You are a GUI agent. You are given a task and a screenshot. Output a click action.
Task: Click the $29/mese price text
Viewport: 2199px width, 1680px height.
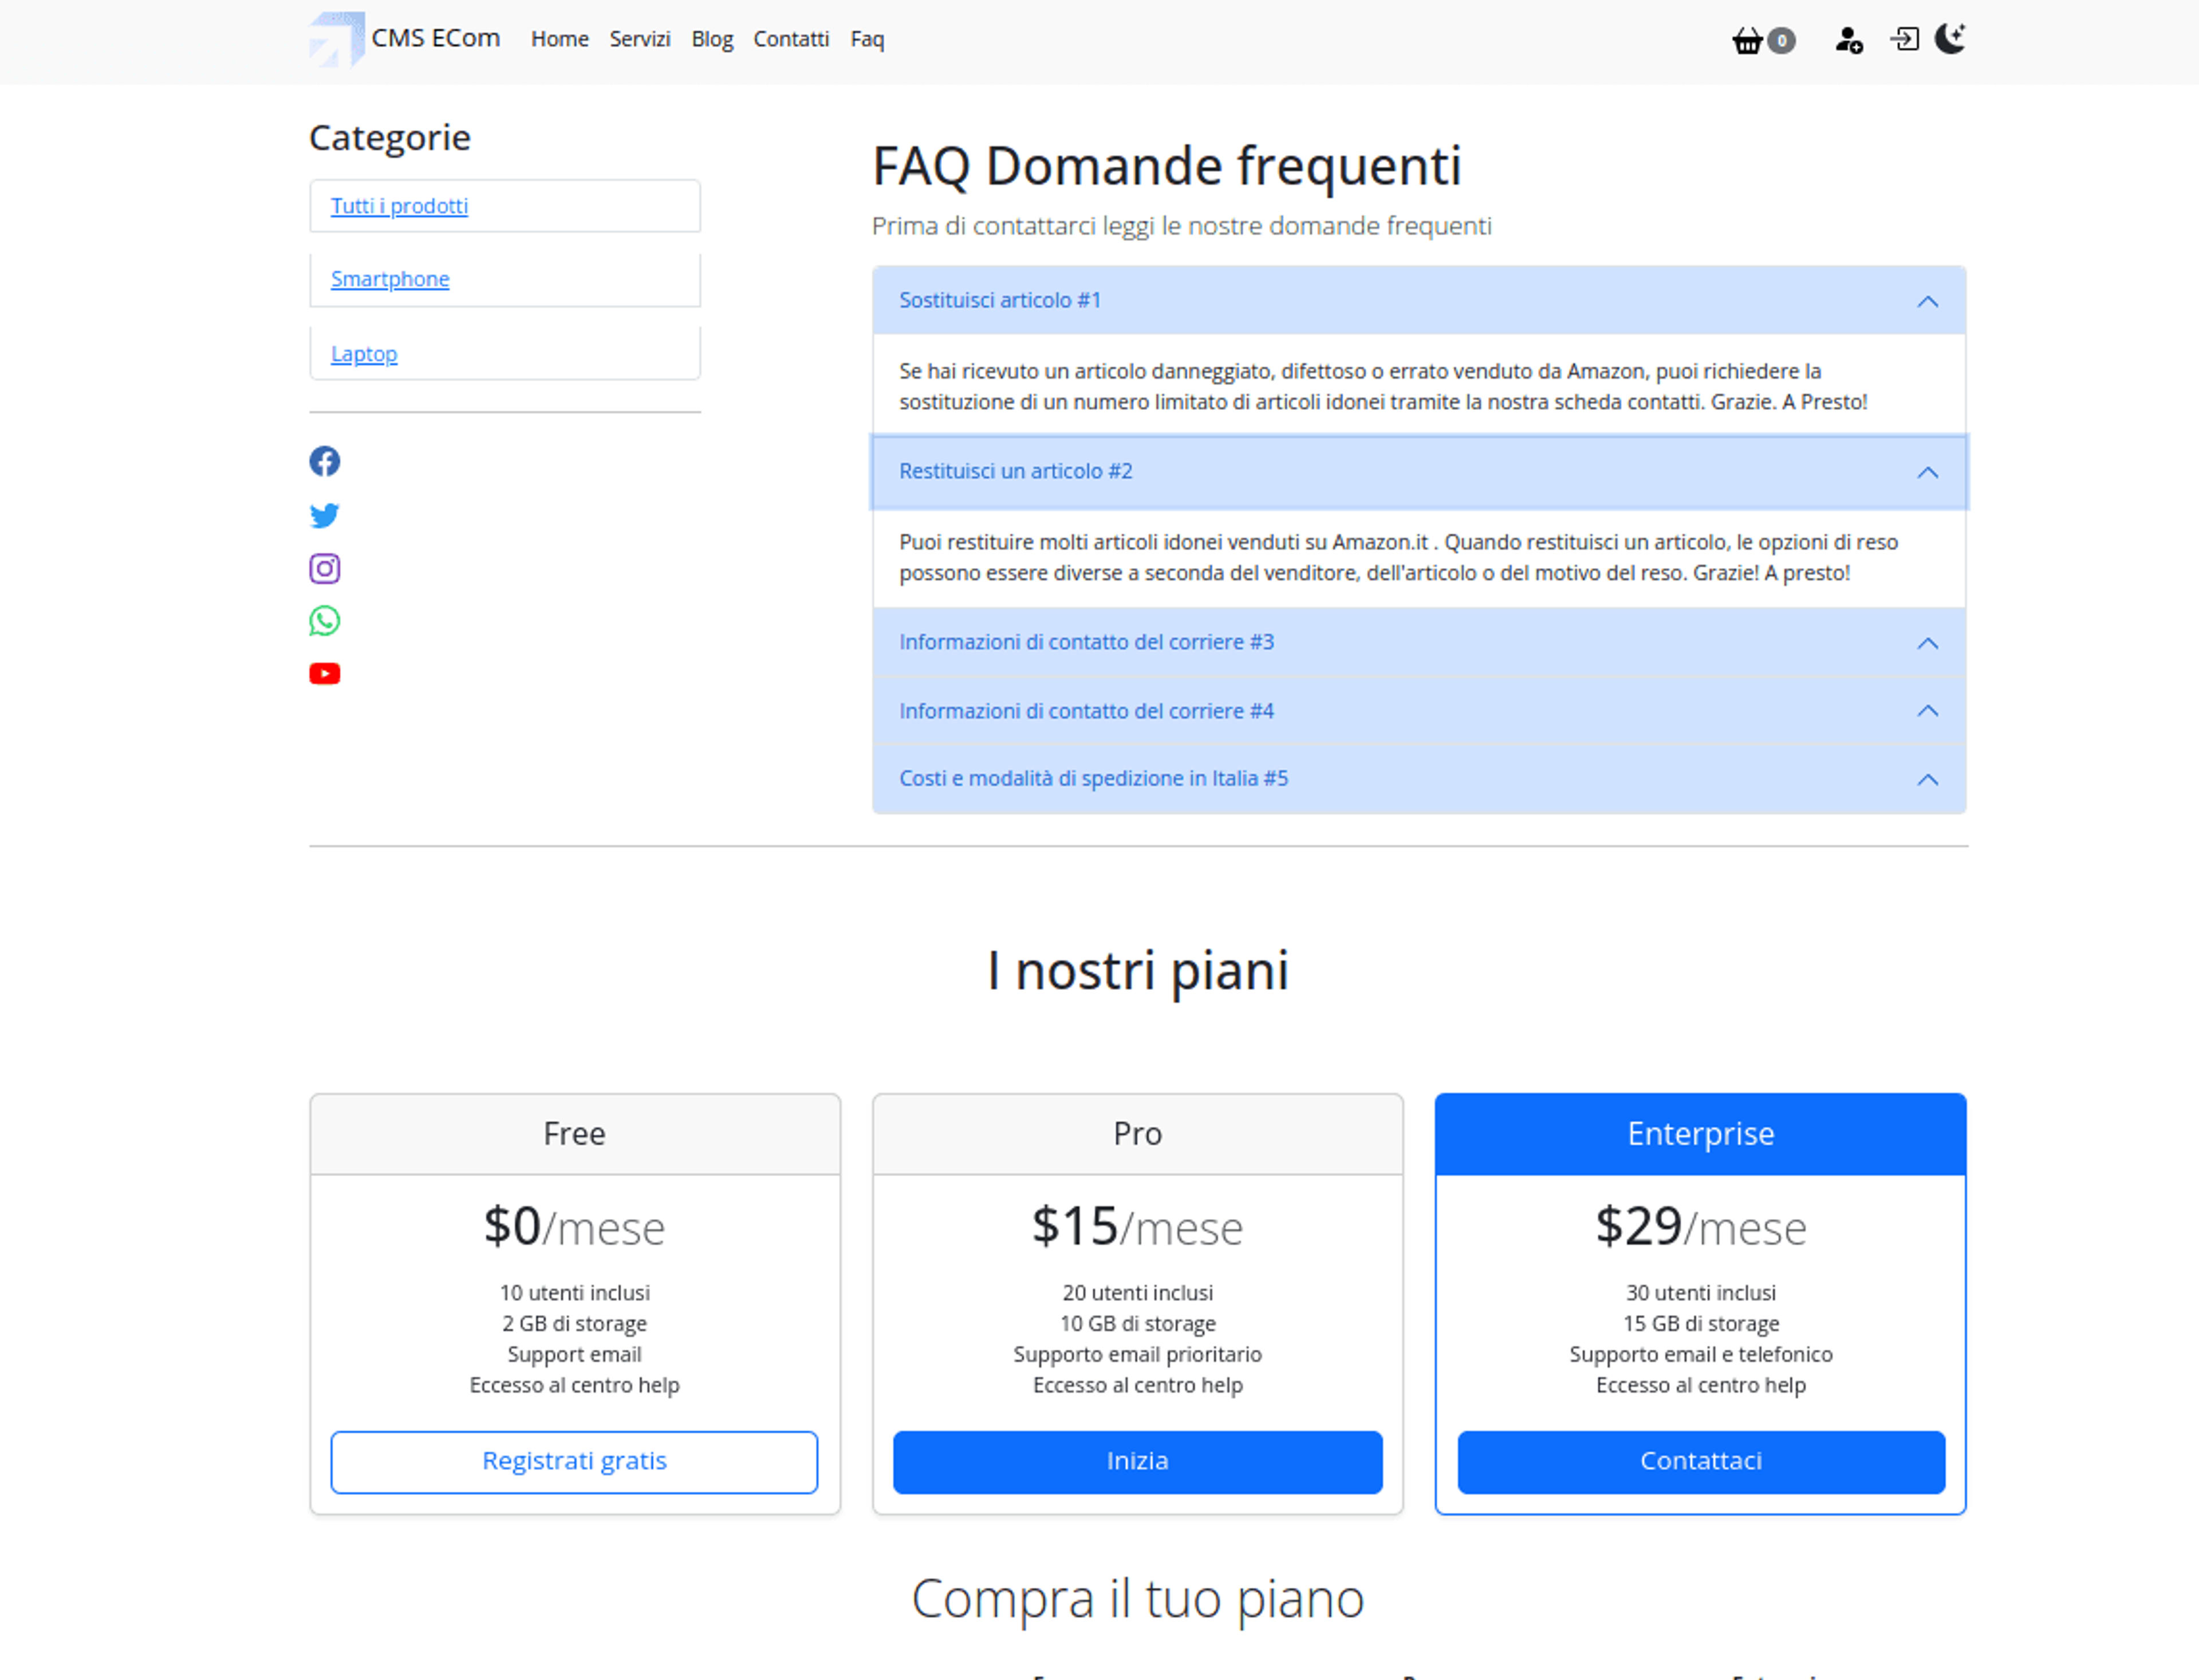(x=1700, y=1226)
